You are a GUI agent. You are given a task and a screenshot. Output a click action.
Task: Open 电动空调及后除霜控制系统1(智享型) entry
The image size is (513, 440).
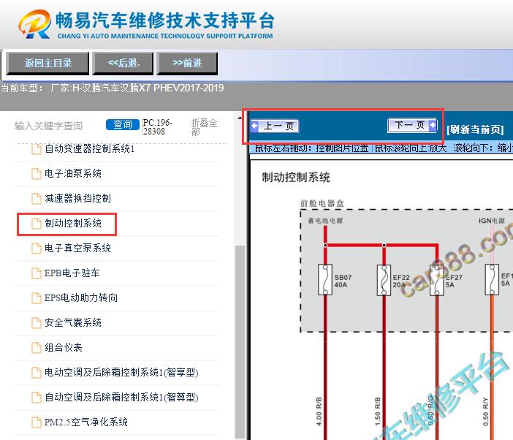click(121, 372)
